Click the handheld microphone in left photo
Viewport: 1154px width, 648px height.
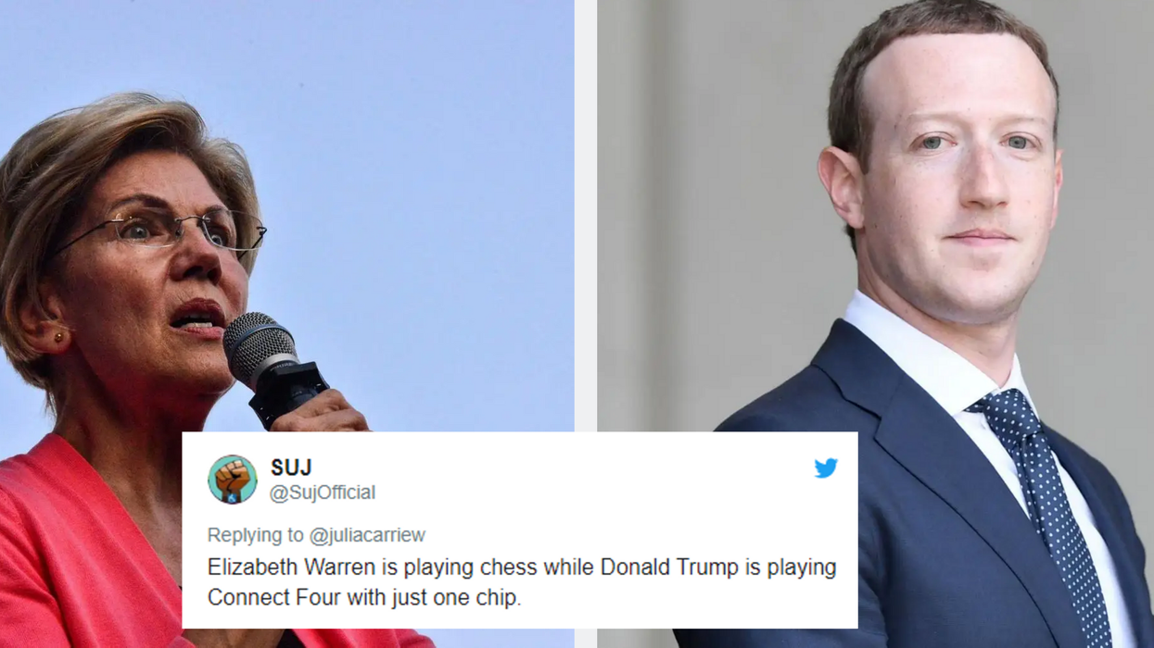273,368
